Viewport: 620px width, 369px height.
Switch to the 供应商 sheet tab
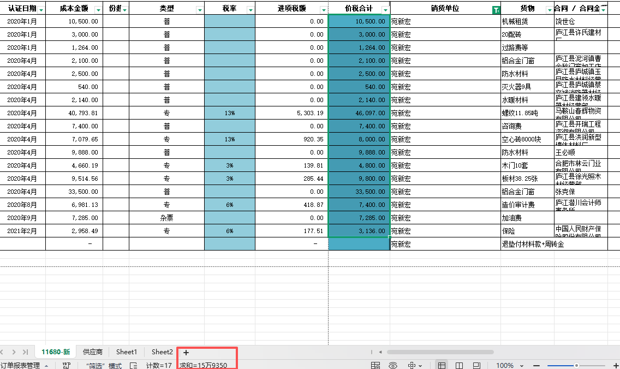click(92, 352)
